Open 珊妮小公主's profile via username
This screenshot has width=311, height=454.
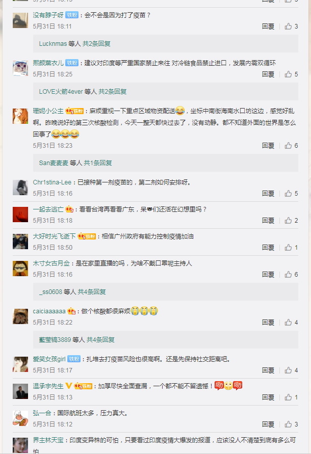pyautogui.click(x=48, y=111)
